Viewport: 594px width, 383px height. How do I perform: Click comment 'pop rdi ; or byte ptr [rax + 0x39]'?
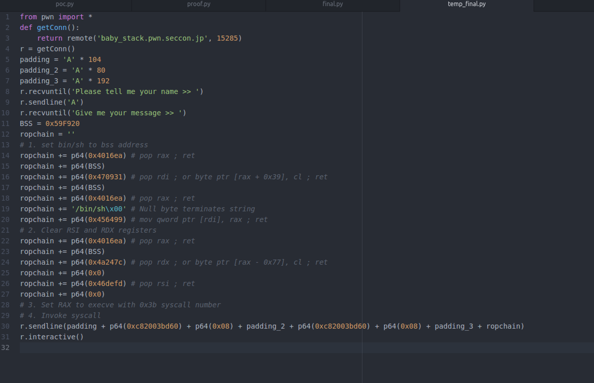[x=212, y=177]
